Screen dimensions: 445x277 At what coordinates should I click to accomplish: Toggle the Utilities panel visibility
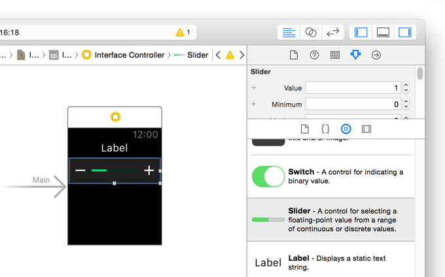[x=404, y=32]
